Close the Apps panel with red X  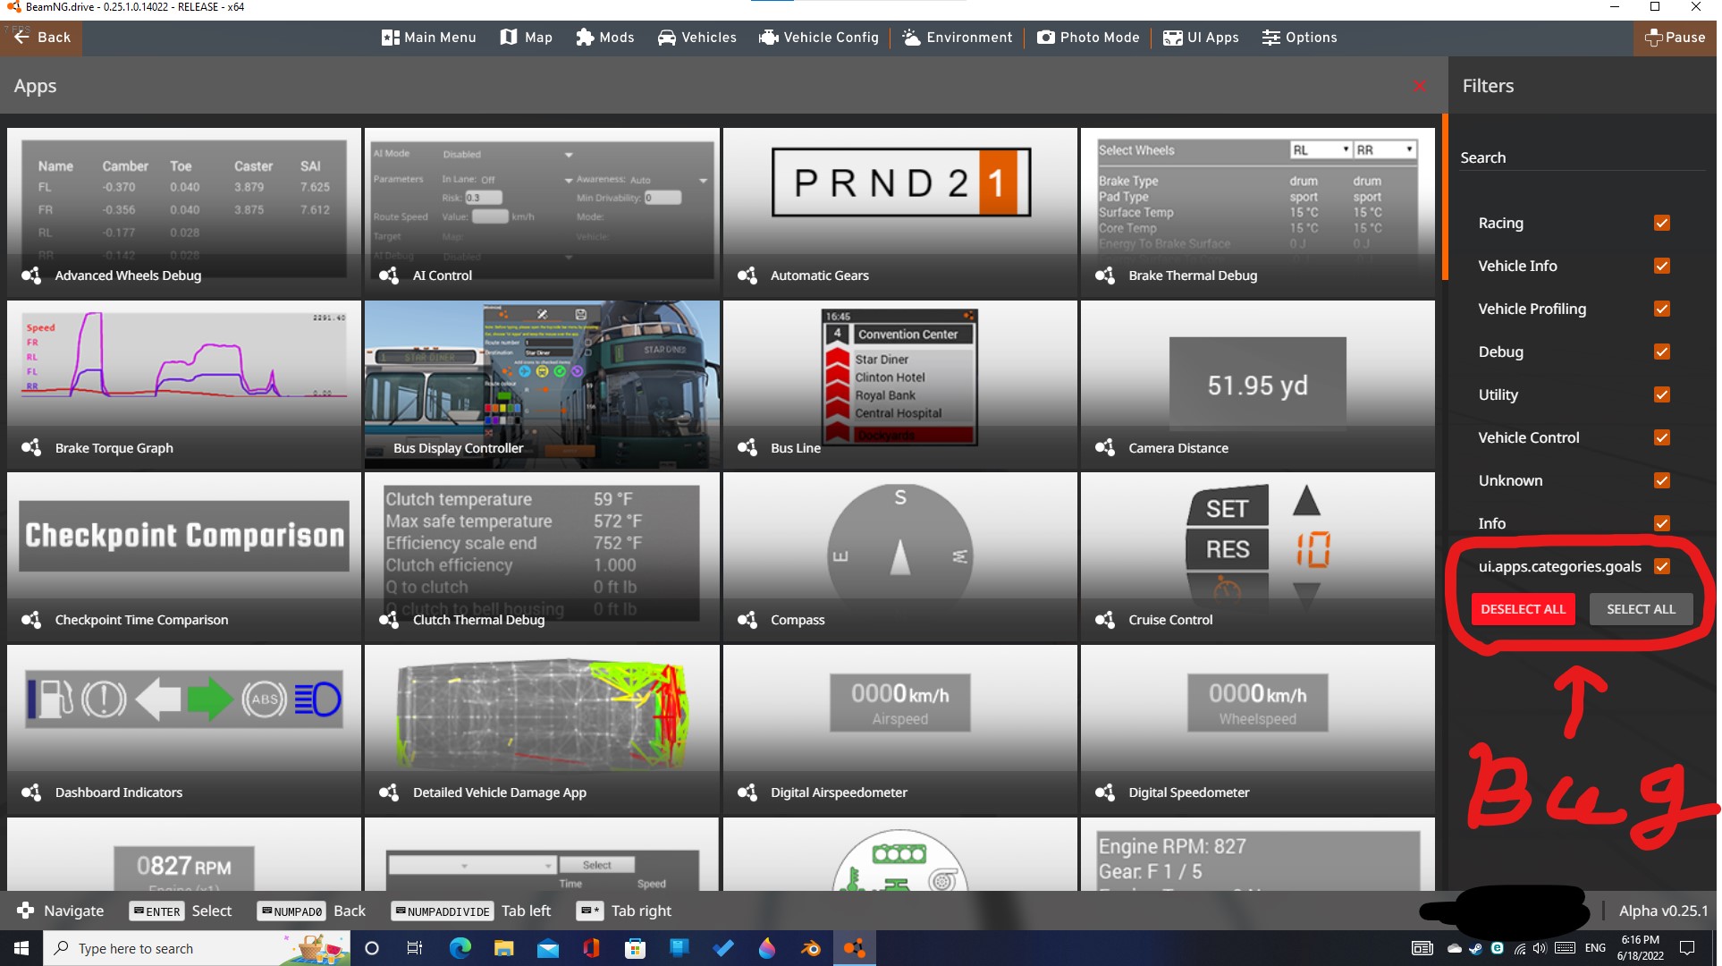point(1419,86)
